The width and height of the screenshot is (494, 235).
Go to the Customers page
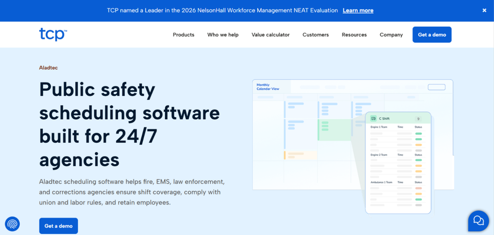click(316, 35)
